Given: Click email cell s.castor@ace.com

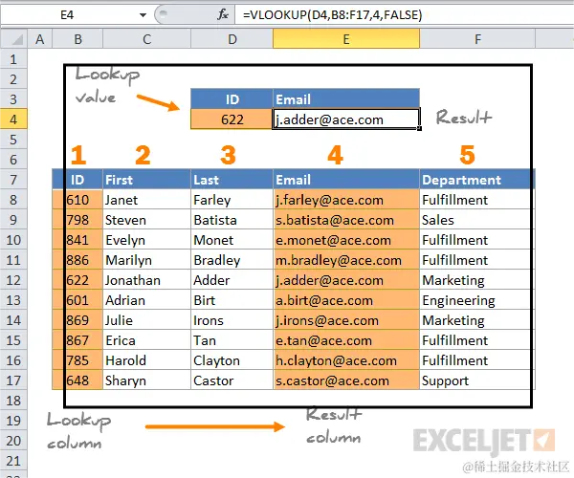Looking at the screenshot, I should tap(346, 380).
